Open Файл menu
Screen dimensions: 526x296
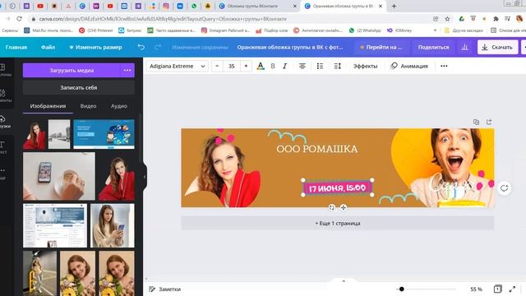click(x=48, y=48)
